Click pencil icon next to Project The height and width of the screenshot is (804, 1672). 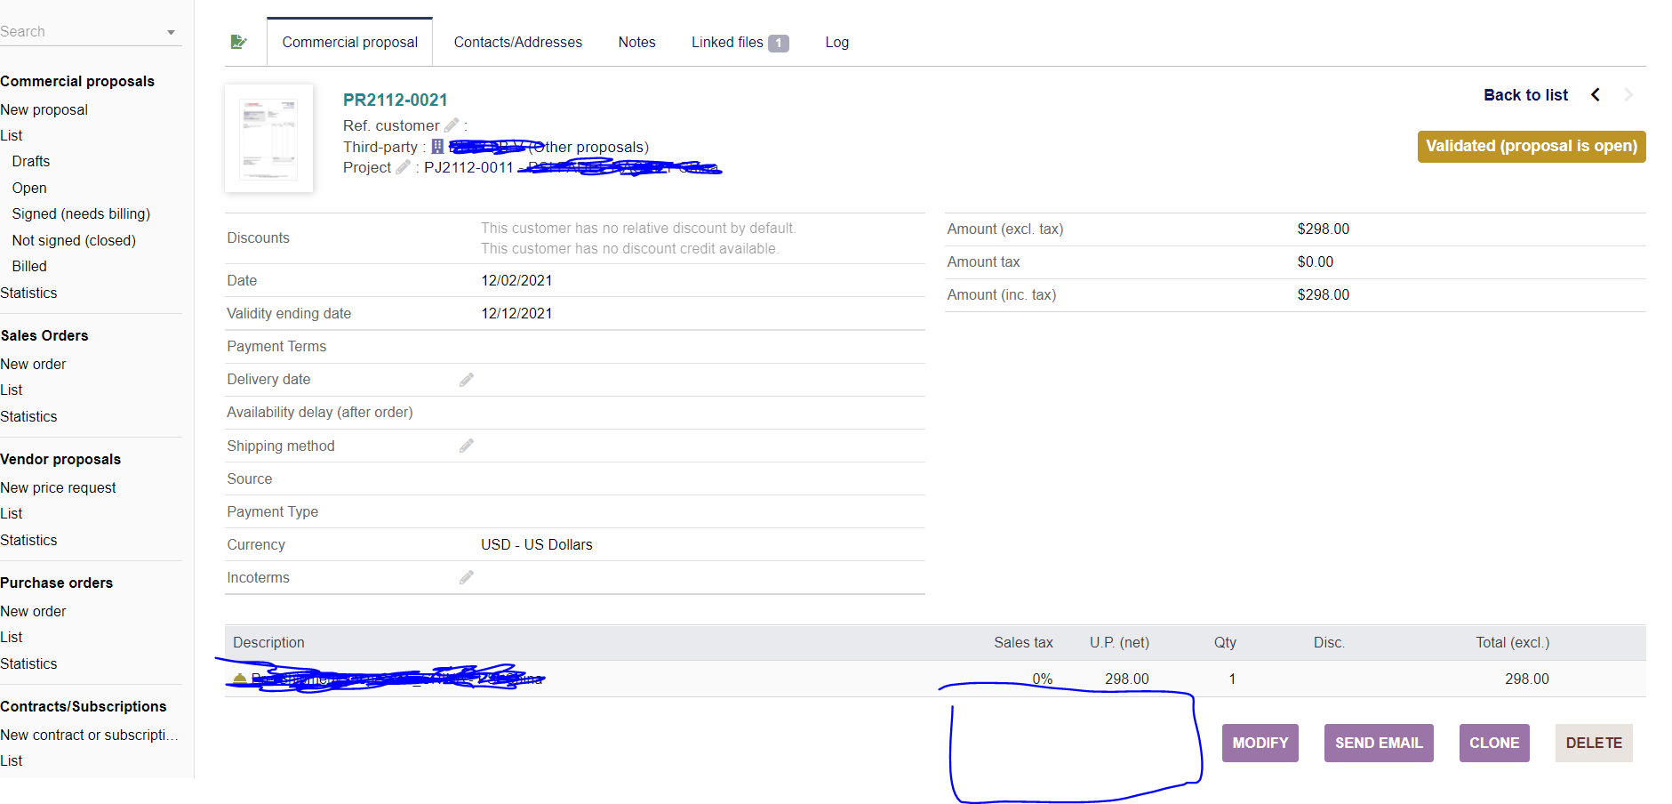[x=403, y=167]
